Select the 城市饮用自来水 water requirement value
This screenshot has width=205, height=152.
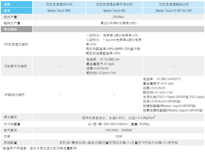pyautogui.click(x=119, y=118)
